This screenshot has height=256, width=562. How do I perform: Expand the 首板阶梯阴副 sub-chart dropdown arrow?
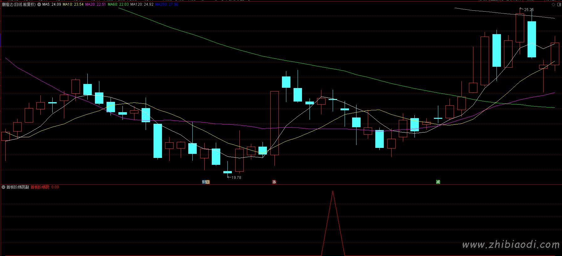3,187
